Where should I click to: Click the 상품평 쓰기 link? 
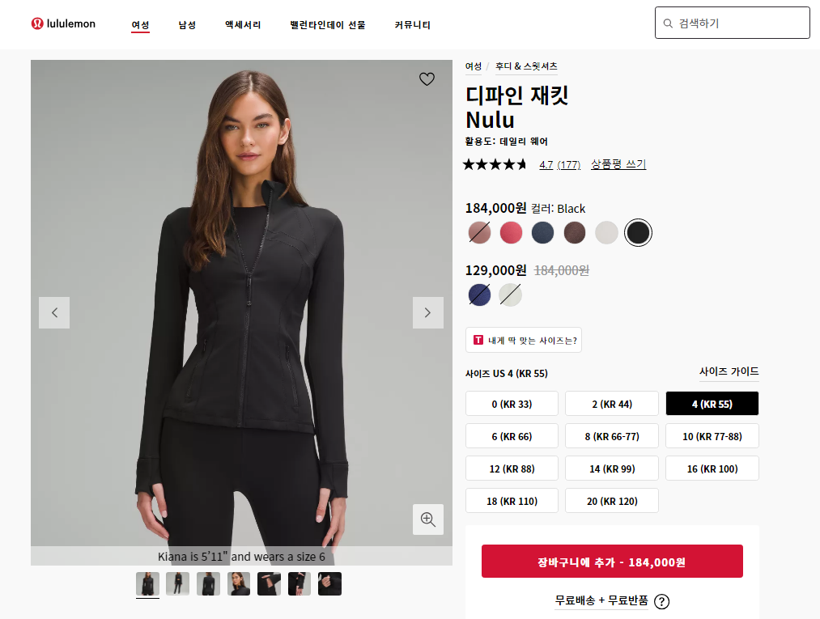point(618,164)
